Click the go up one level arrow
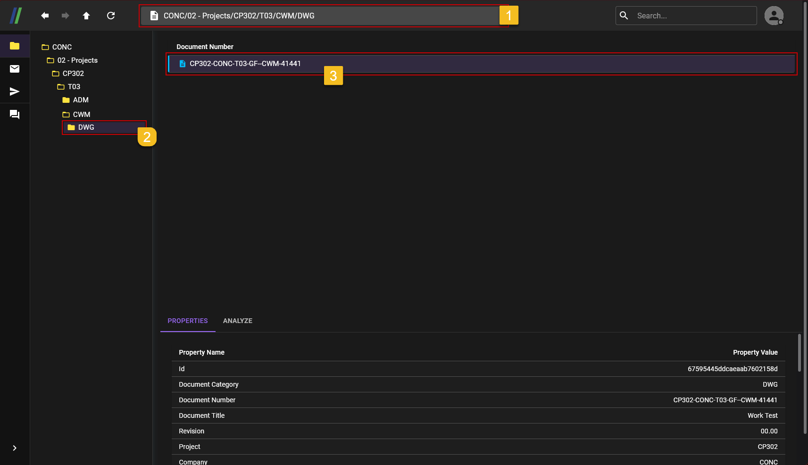 (86, 15)
